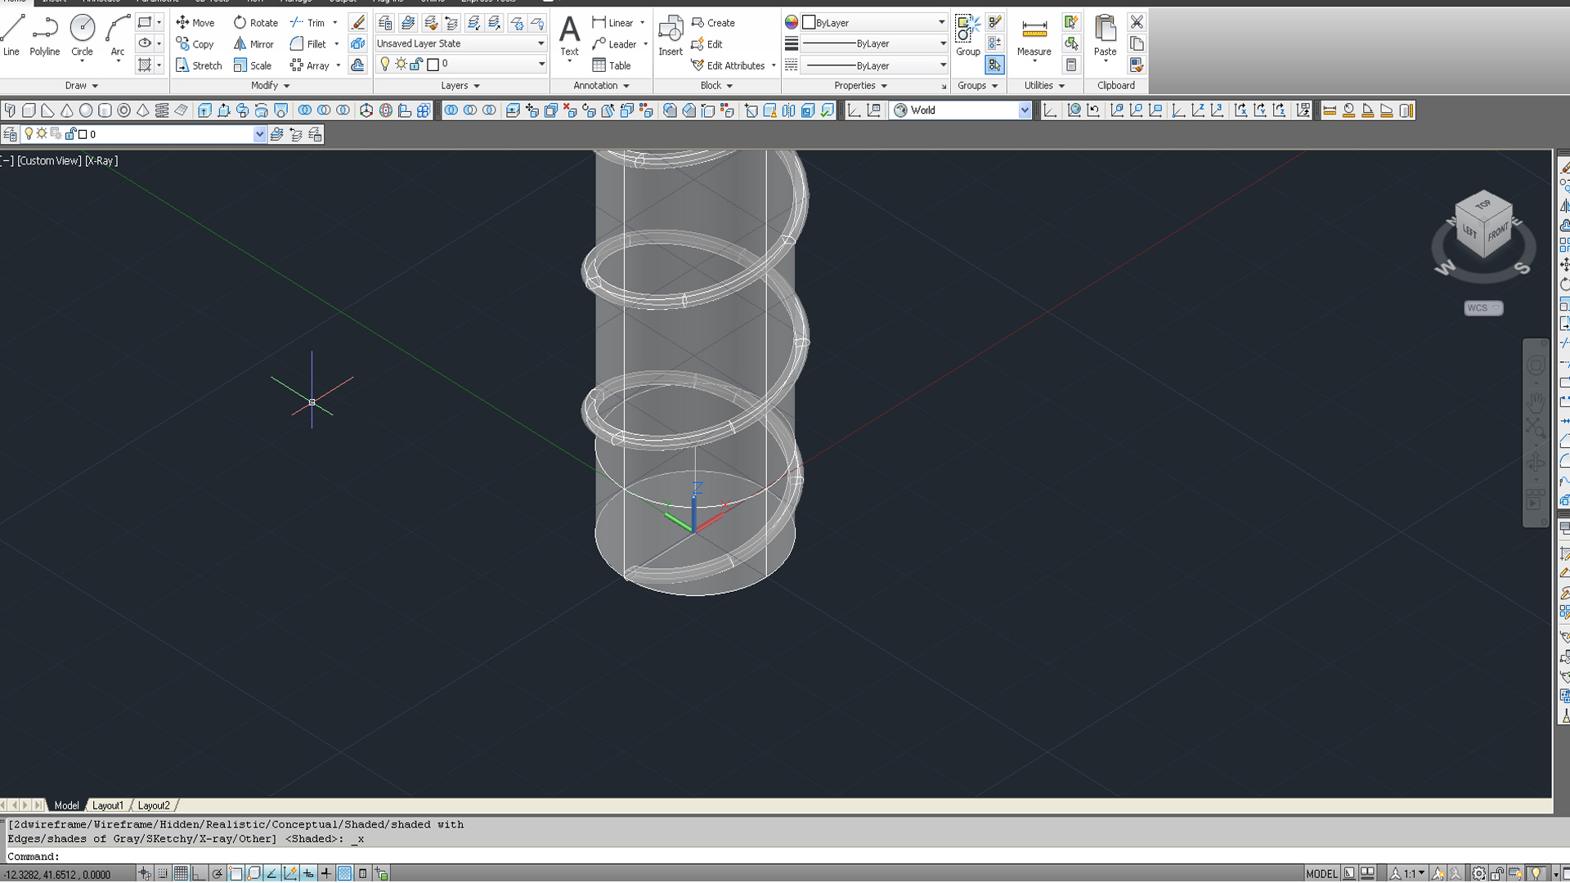The height and width of the screenshot is (883, 1570).
Task: Select the Pyramid solid primitive
Action: pyautogui.click(x=143, y=110)
